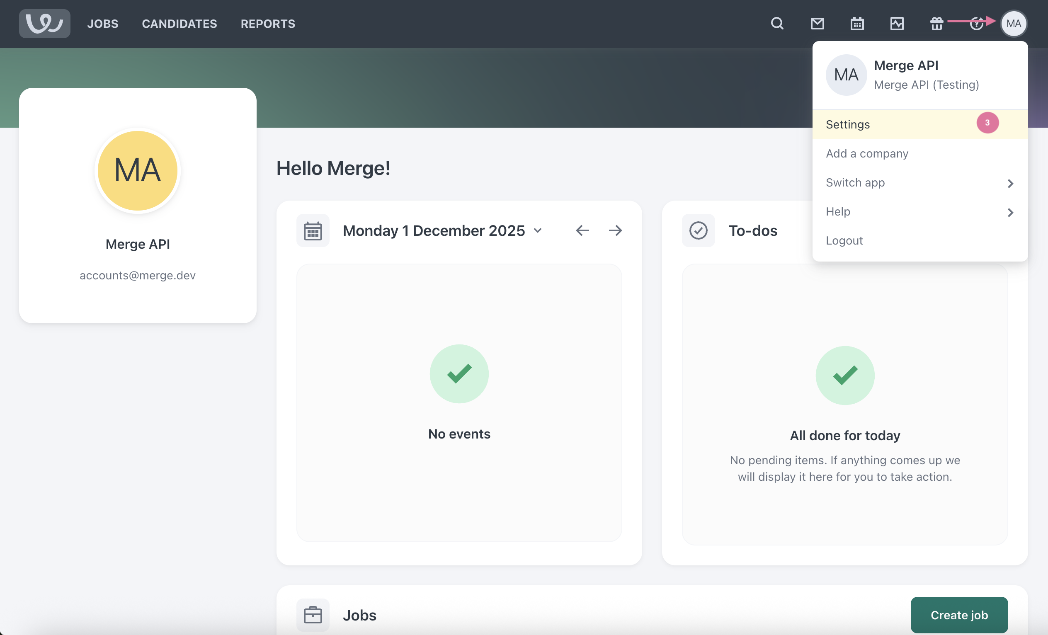The width and height of the screenshot is (1048, 635).
Task: Open the Candidates navigation tab
Action: pyautogui.click(x=180, y=23)
